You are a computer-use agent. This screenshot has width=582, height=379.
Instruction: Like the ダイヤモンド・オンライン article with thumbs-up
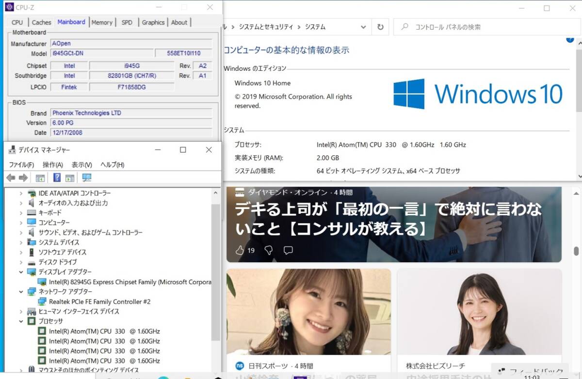pyautogui.click(x=240, y=250)
